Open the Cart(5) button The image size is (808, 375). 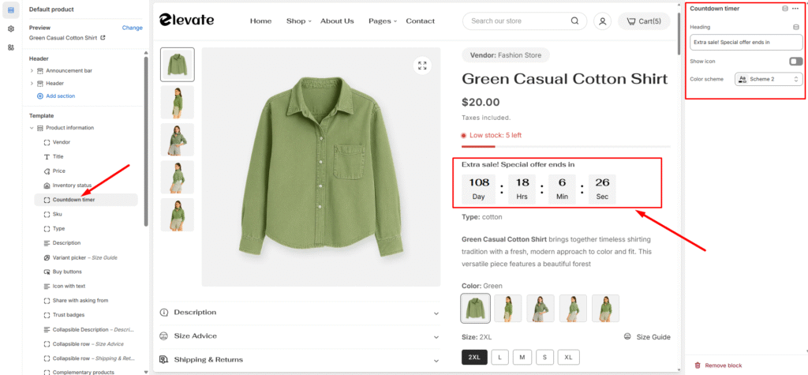pyautogui.click(x=644, y=21)
